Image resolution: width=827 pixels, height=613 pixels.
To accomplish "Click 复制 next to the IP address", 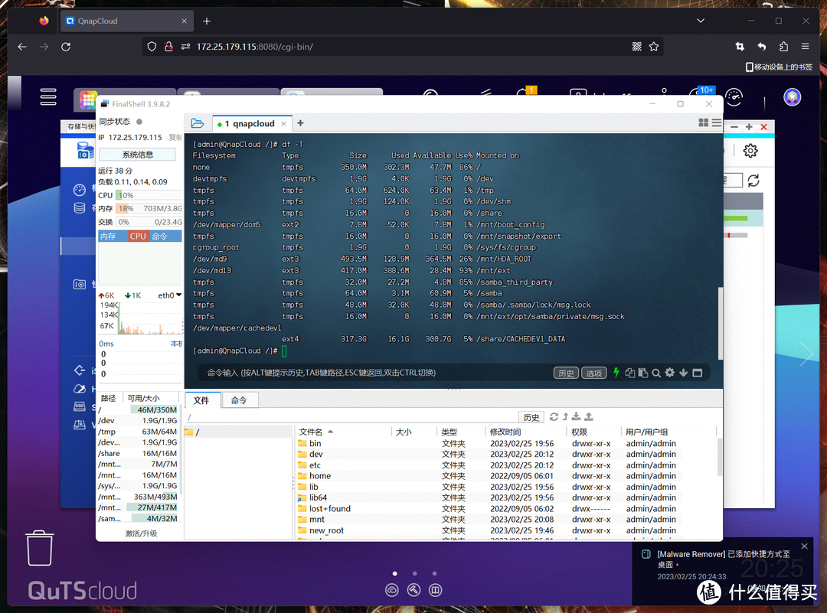I will tap(175, 138).
